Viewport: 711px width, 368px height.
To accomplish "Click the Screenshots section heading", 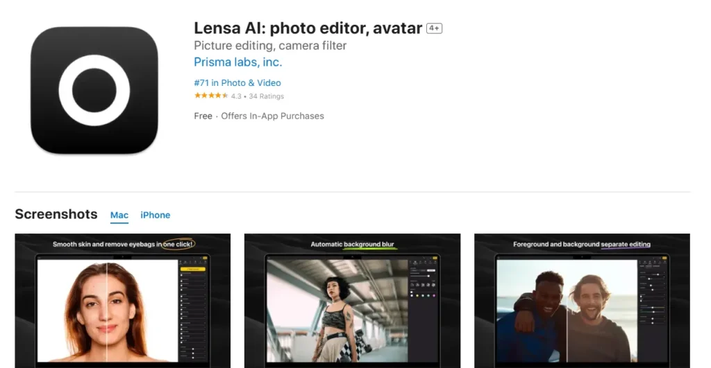I will click(x=56, y=214).
